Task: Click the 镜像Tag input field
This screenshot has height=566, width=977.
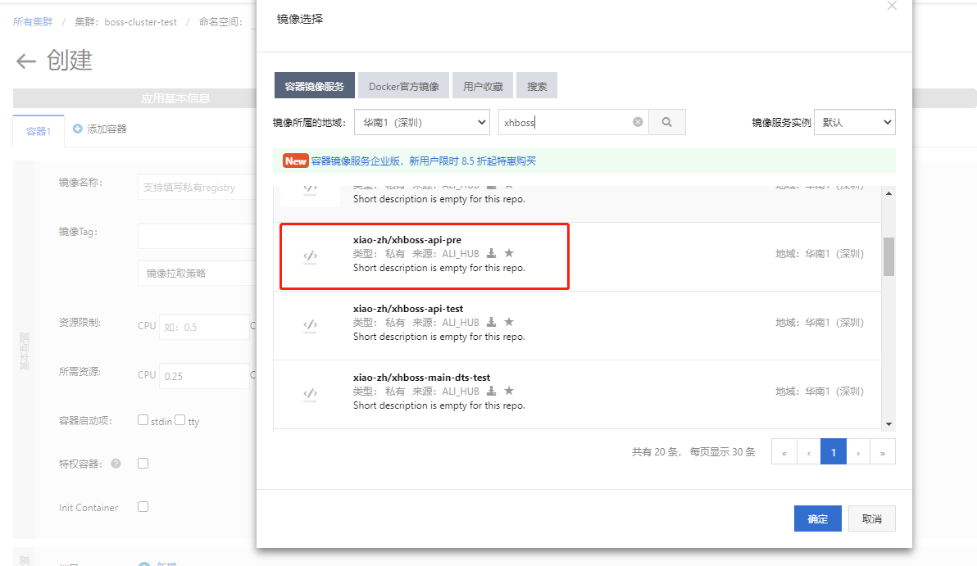Action: [197, 236]
